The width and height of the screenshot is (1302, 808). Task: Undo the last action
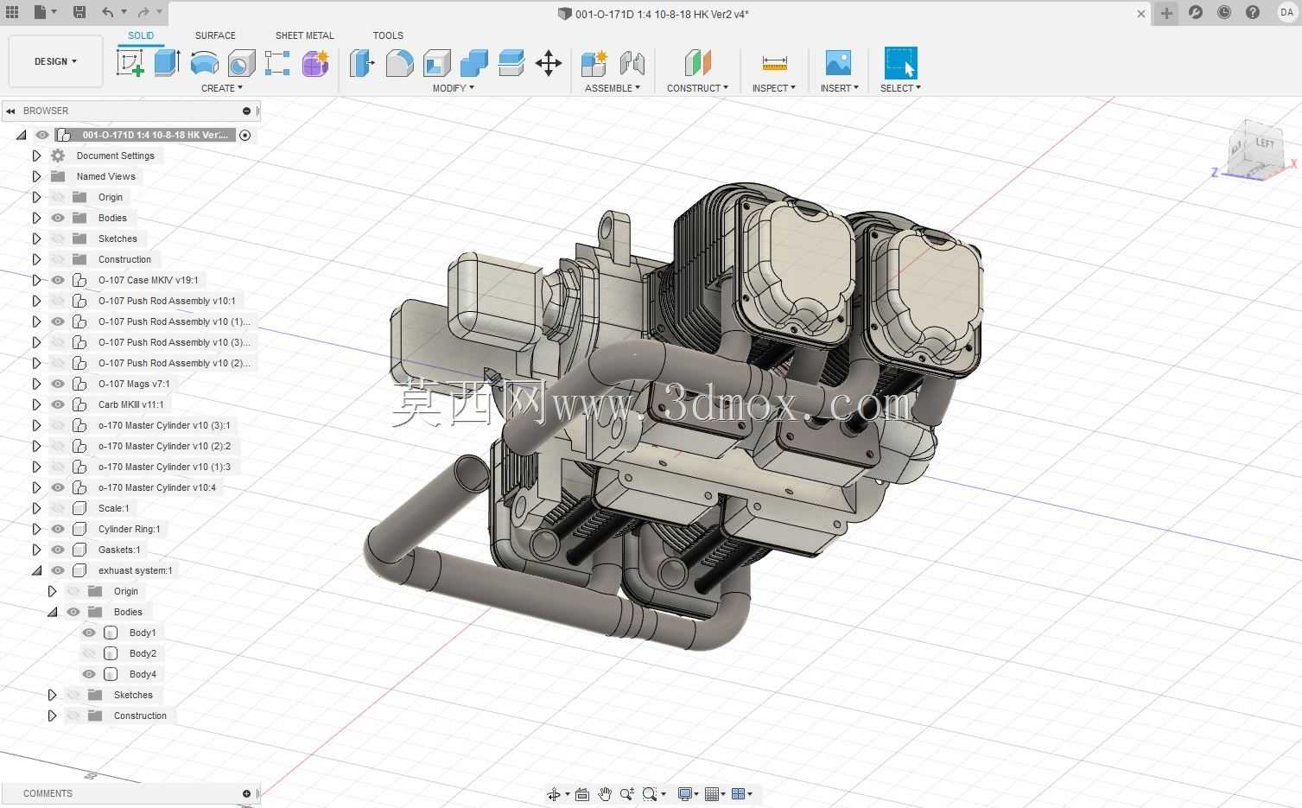[x=107, y=12]
